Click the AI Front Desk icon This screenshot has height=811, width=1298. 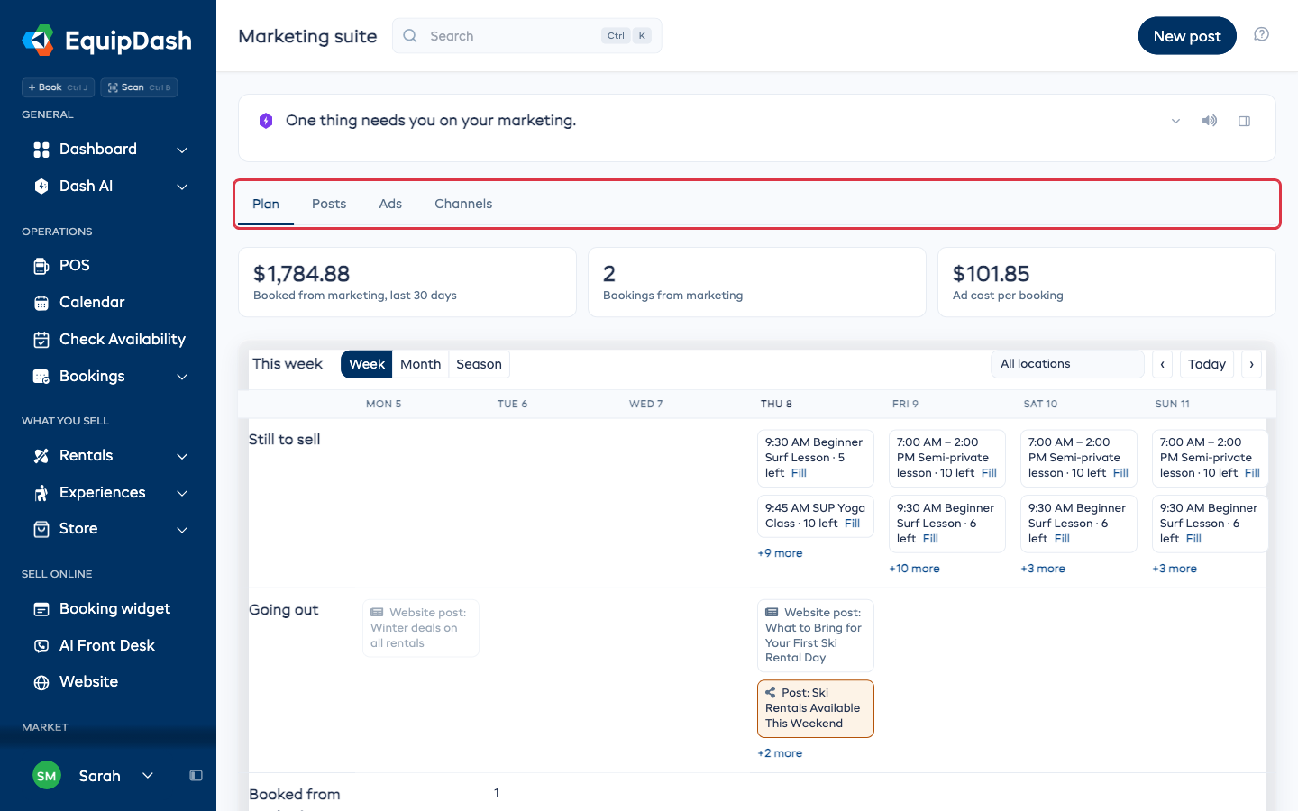[x=41, y=646]
